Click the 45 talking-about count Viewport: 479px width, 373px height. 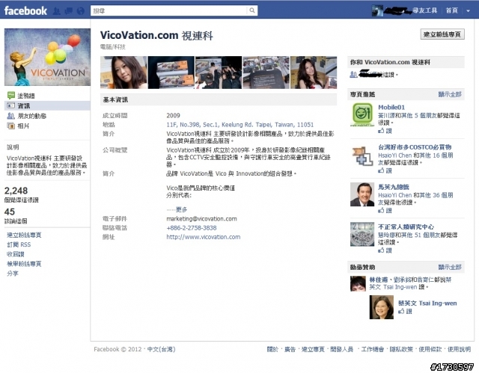[x=10, y=212]
